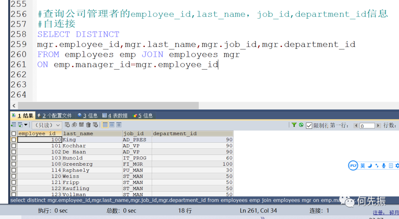Click the insert new row icon
This screenshot has height=219, width=399.
coord(67,125)
